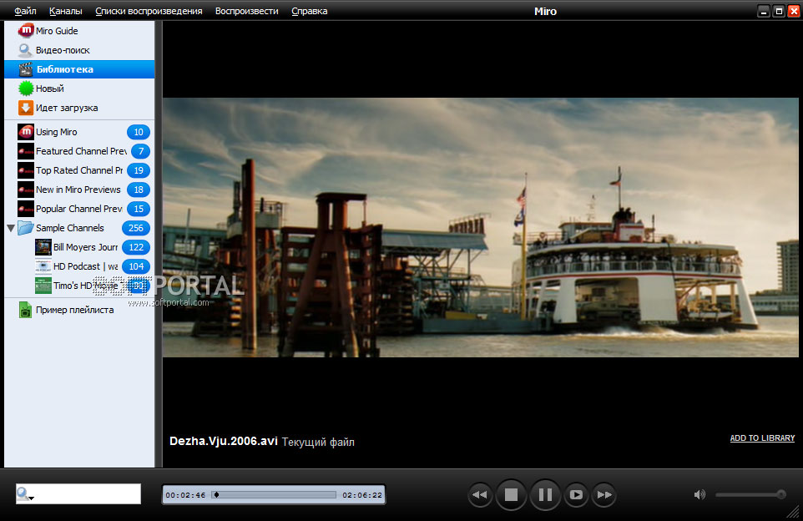Click the Новый sidebar label
The height and width of the screenshot is (521, 803).
(50, 89)
